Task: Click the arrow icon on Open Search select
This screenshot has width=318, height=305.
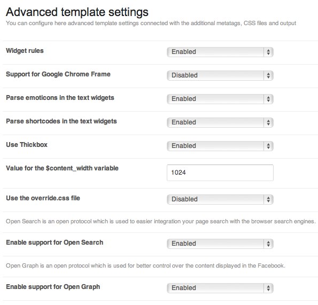Action: coord(268,244)
